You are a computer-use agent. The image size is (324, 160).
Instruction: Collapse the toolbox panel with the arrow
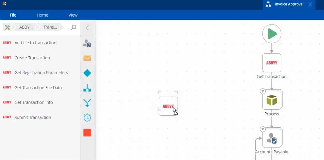[87, 28]
